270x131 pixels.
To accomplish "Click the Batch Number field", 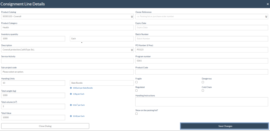I will tap(202, 39).
